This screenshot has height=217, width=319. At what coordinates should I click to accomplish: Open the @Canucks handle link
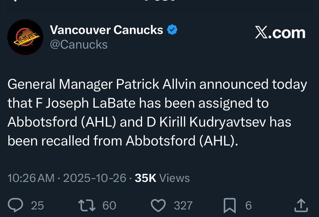tap(79, 44)
